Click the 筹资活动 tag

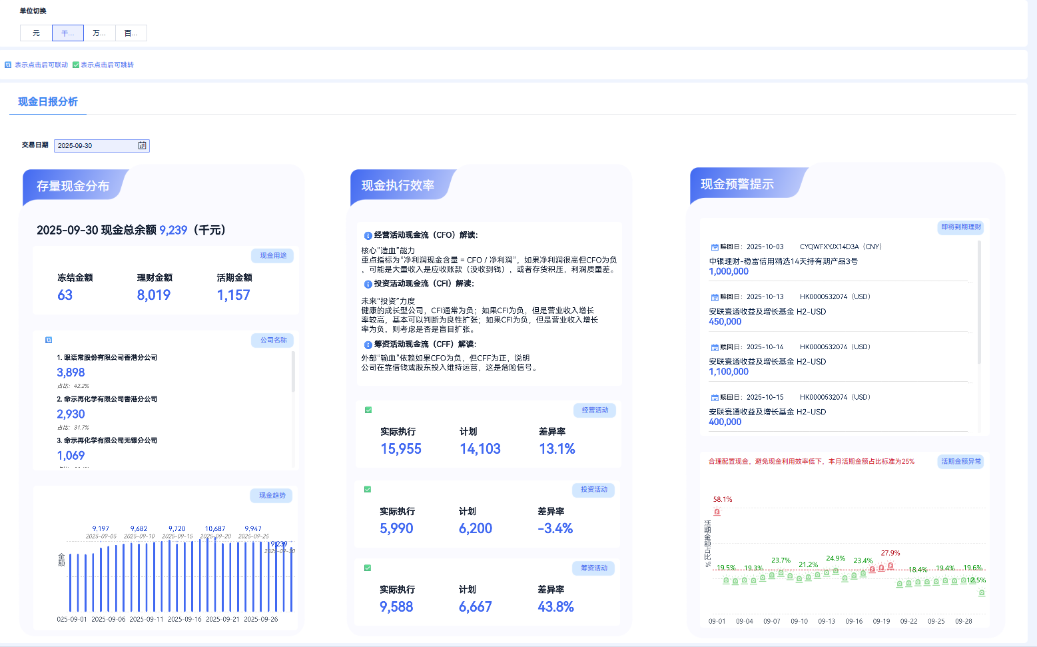click(594, 568)
